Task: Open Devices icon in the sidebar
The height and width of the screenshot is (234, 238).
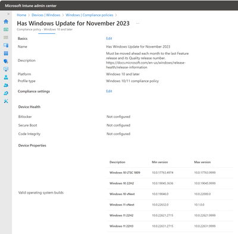Action: tap(6, 45)
